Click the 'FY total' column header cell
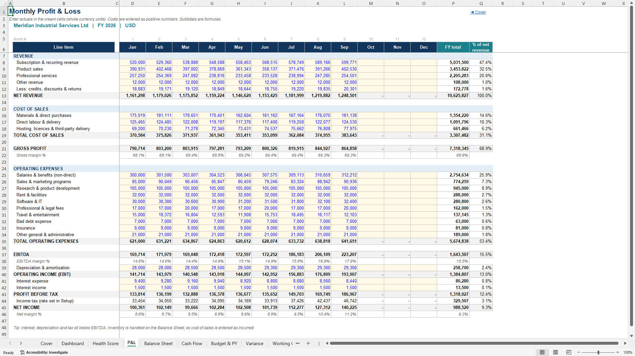The image size is (635, 356). point(453,47)
